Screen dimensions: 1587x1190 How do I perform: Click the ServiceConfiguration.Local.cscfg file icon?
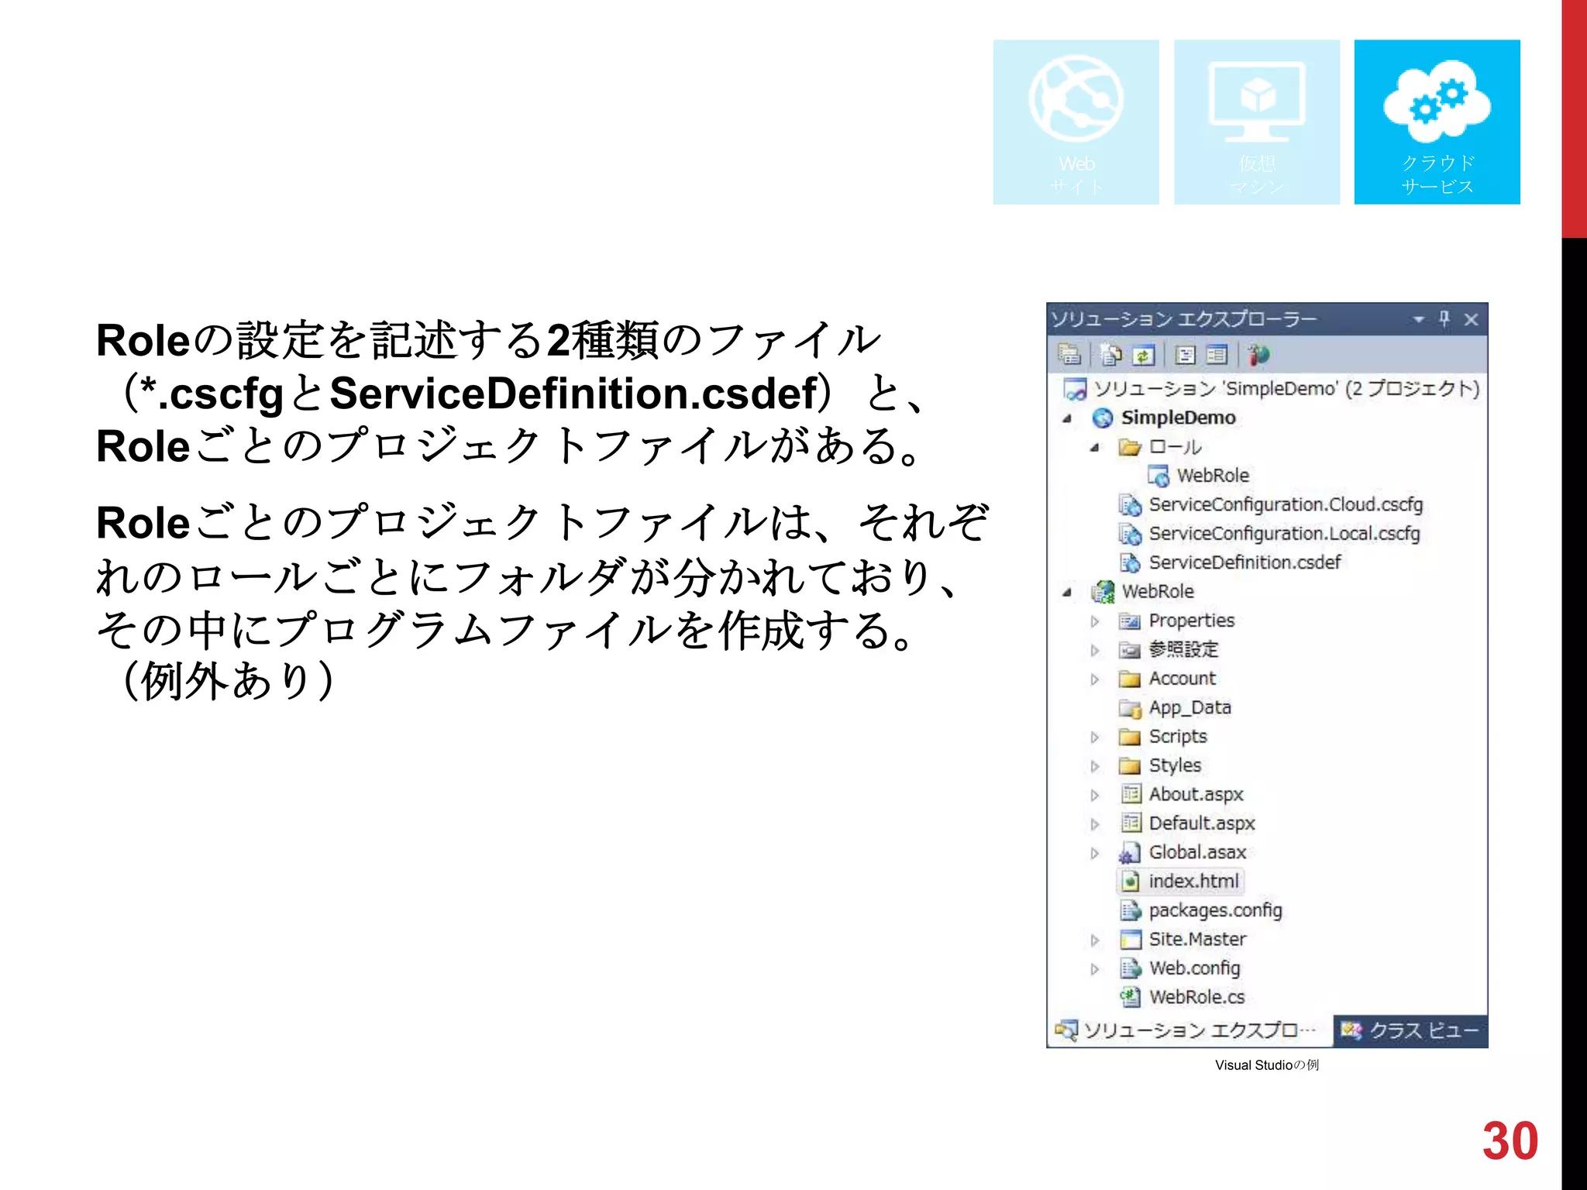coord(1130,534)
